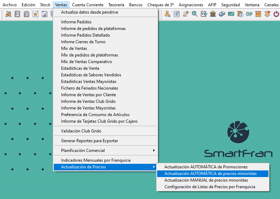The image size is (280, 199).
Task: Click the magnifying glass search icon
Action: pyautogui.click(x=195, y=14)
